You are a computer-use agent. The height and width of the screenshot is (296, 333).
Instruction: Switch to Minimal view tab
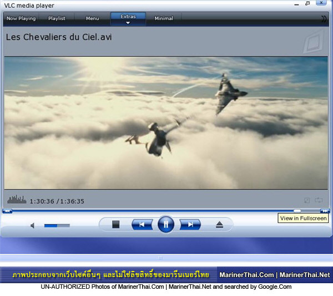point(164,18)
